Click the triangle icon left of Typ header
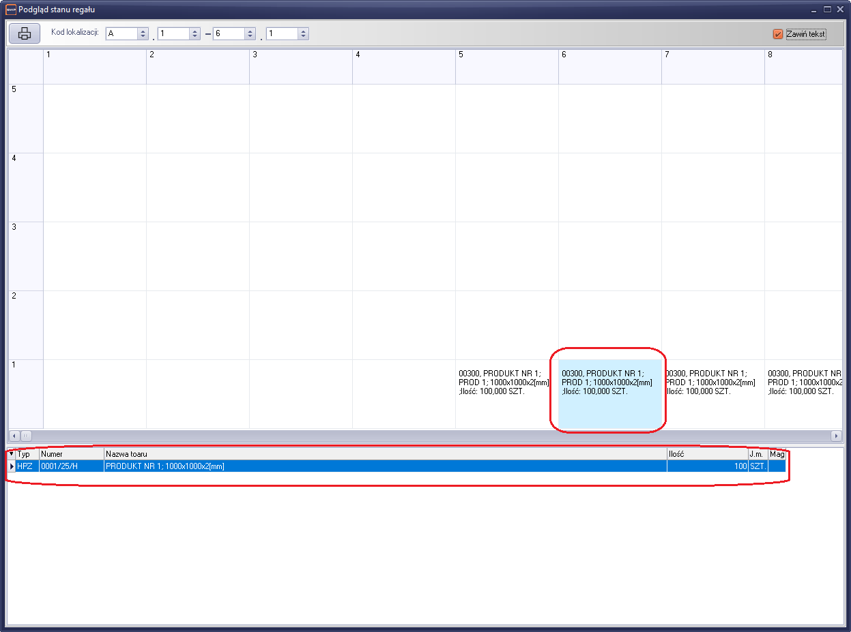The width and height of the screenshot is (851, 632). coord(11,454)
